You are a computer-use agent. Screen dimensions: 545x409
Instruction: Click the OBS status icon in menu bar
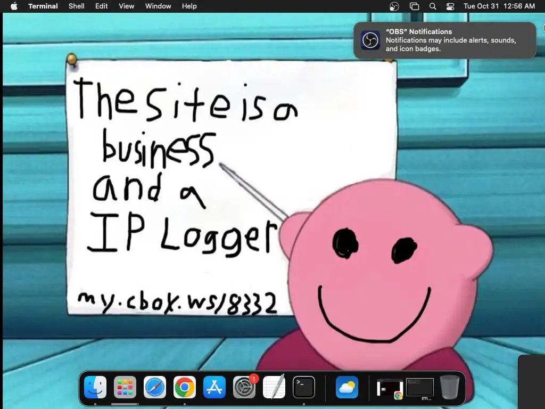[394, 6]
